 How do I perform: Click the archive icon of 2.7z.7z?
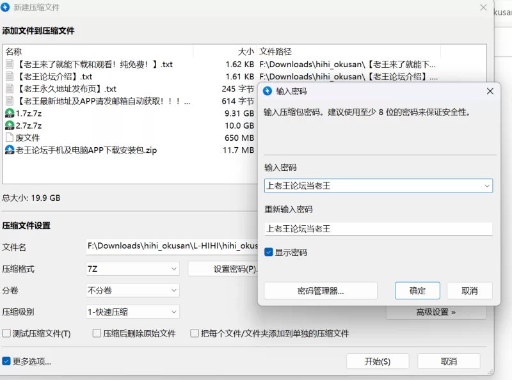[x=10, y=125]
